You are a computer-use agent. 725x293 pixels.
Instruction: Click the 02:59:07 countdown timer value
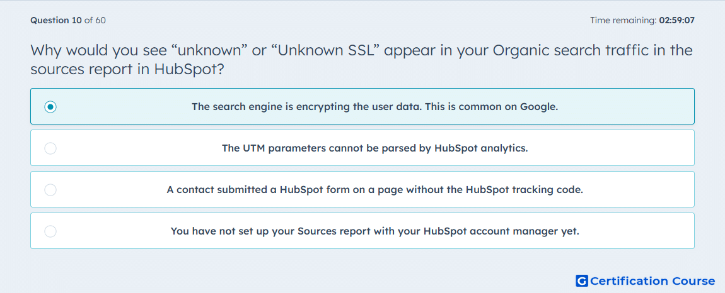(677, 20)
